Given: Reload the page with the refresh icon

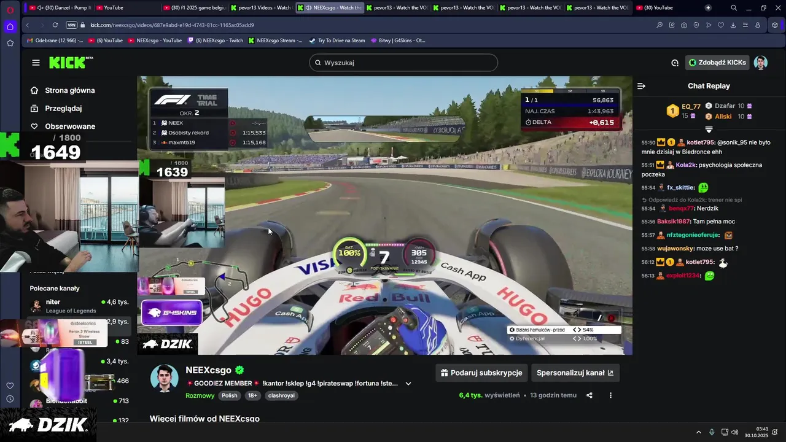Looking at the screenshot, I should (55, 25).
